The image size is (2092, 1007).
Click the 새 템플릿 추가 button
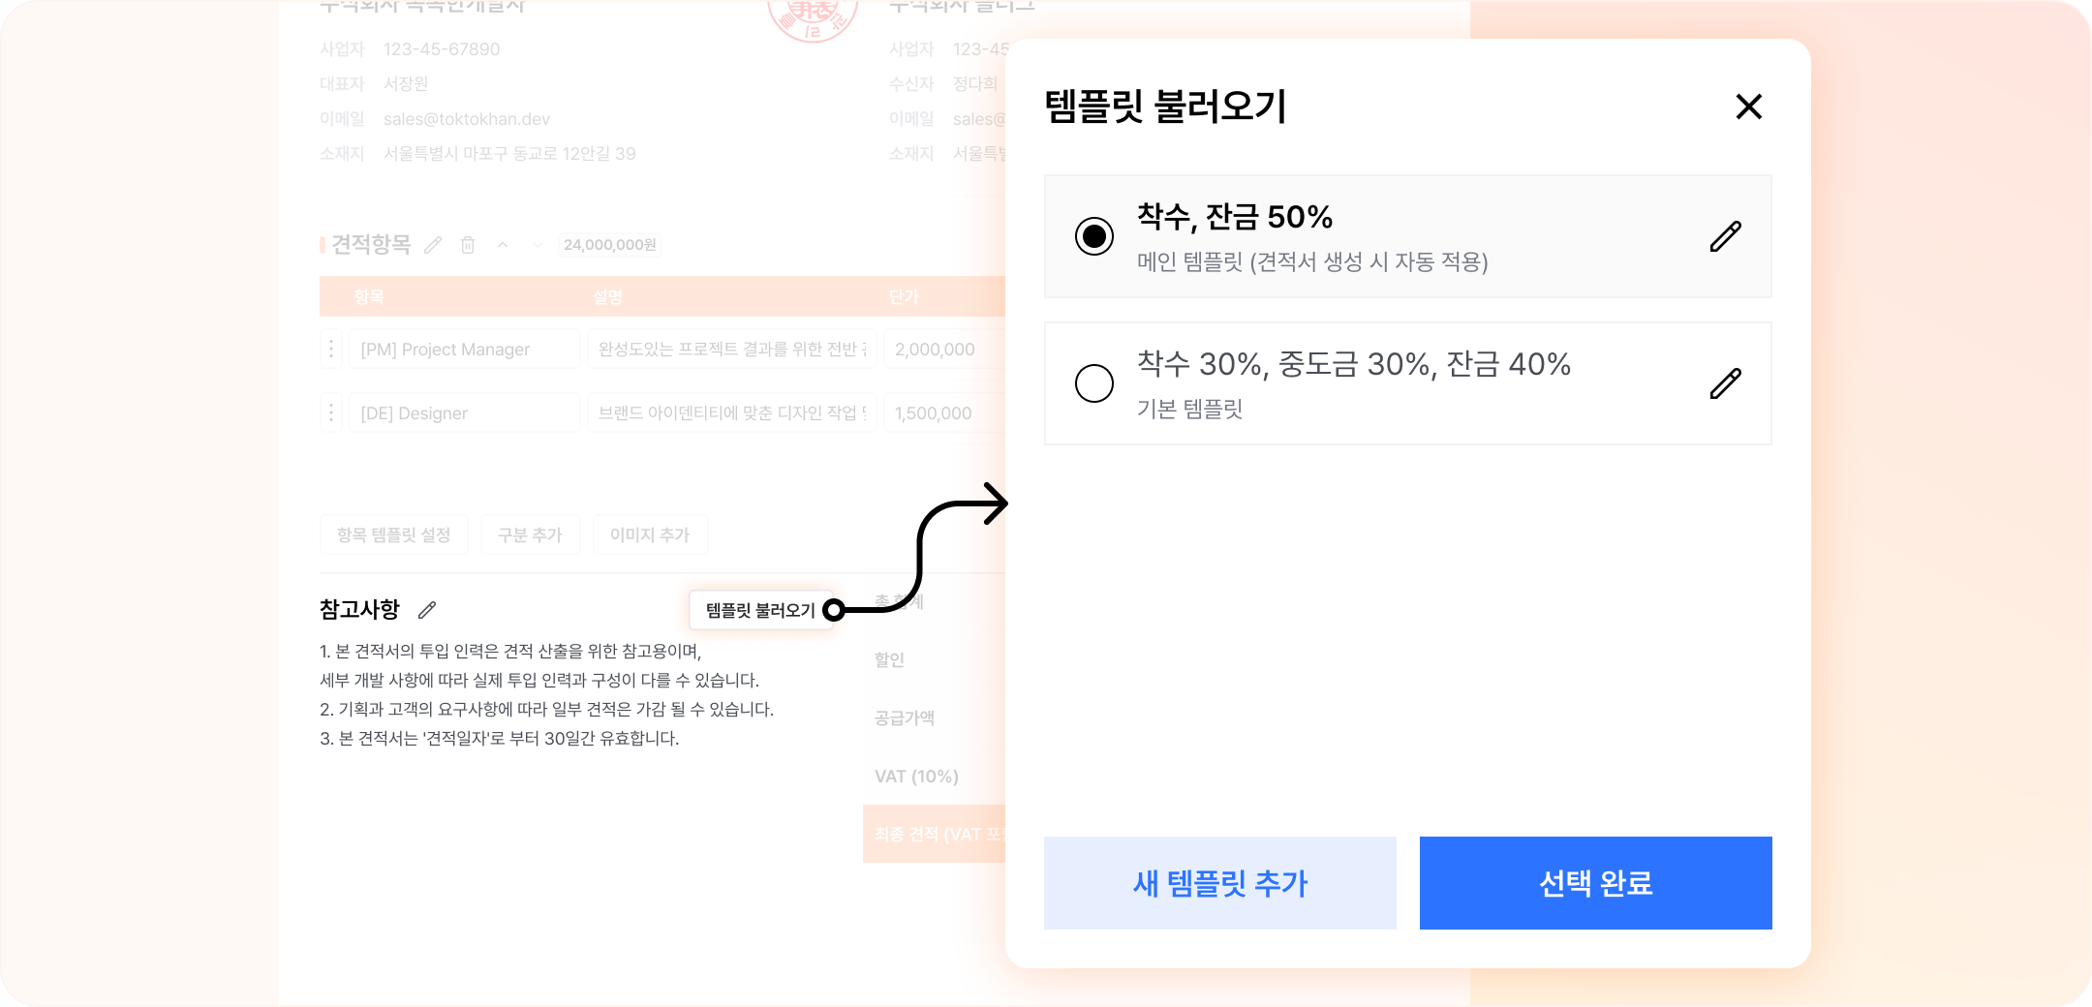pyautogui.click(x=1219, y=883)
